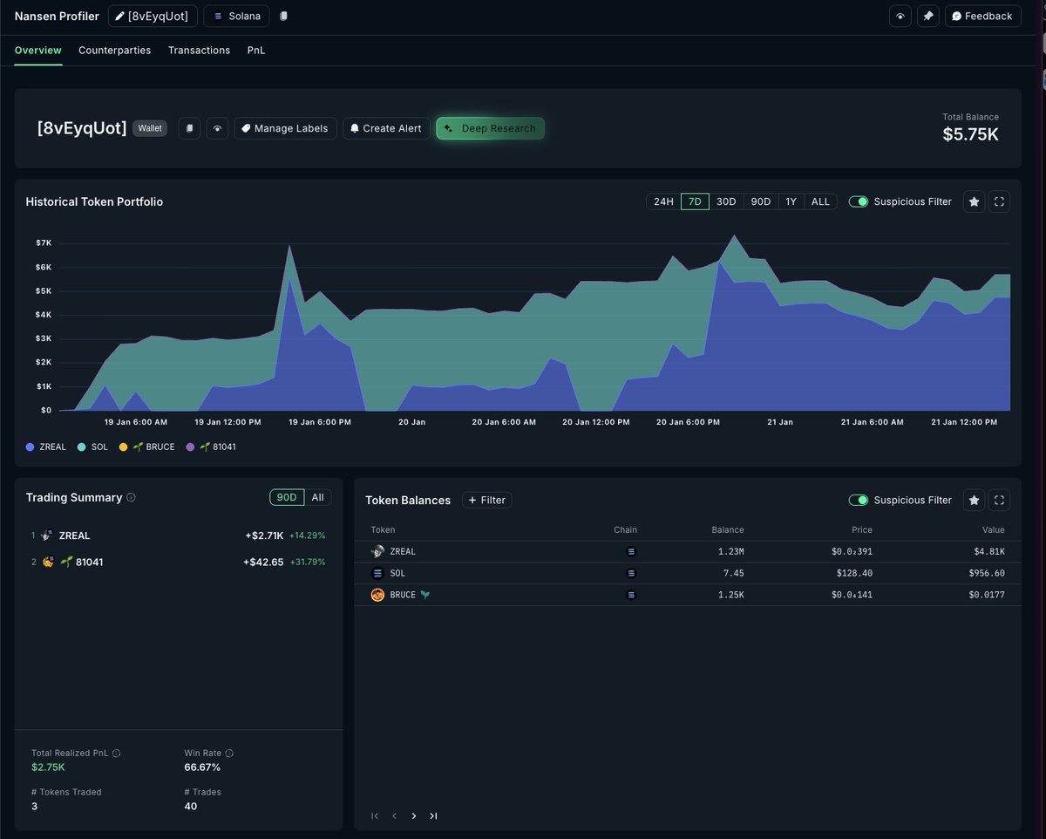Sort by Balance column header

[x=728, y=529]
